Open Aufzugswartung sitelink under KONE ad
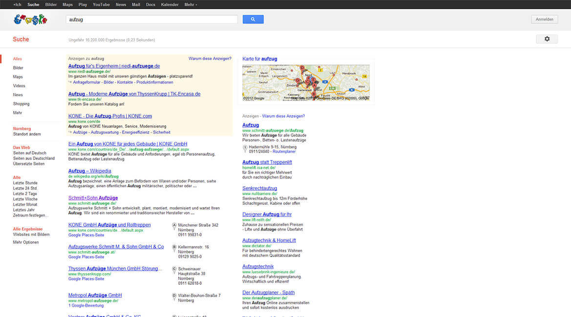 coord(105,132)
